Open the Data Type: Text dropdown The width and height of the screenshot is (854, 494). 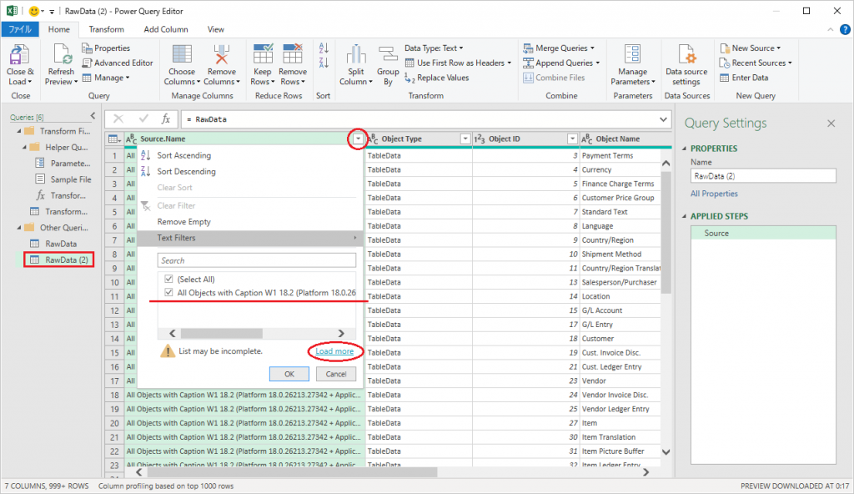point(434,48)
